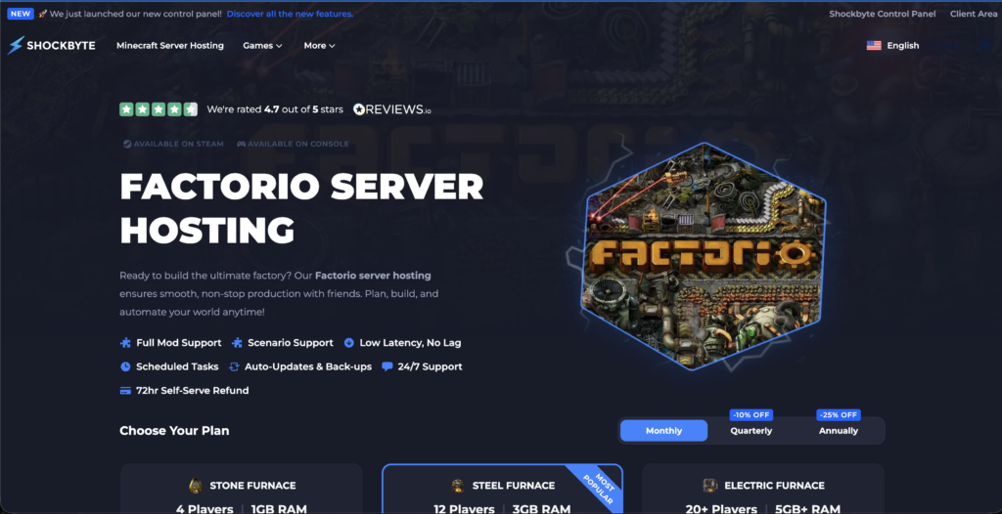Click the Low Latency, No Lag text
Viewport: 1002px width, 514px height.
(410, 343)
